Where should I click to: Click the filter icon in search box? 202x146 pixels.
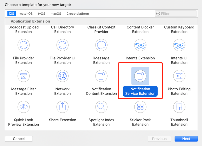tap(158, 14)
